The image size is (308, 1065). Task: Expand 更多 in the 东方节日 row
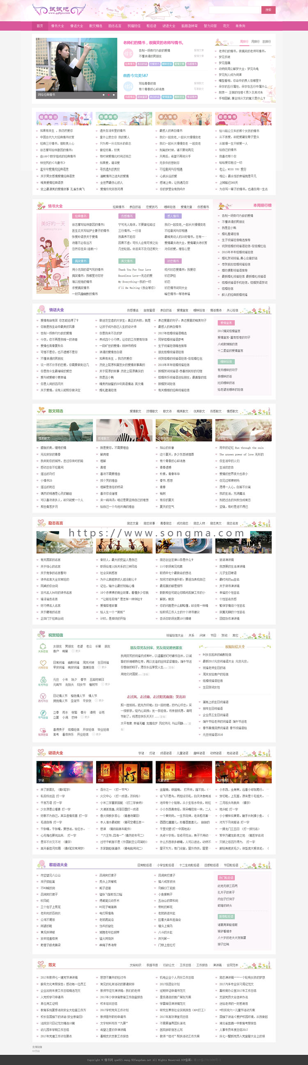[x=106, y=684]
